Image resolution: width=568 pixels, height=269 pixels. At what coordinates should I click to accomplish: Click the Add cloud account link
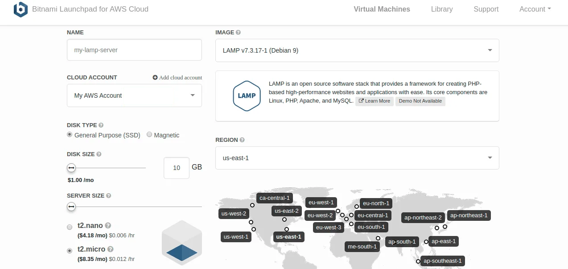click(177, 78)
